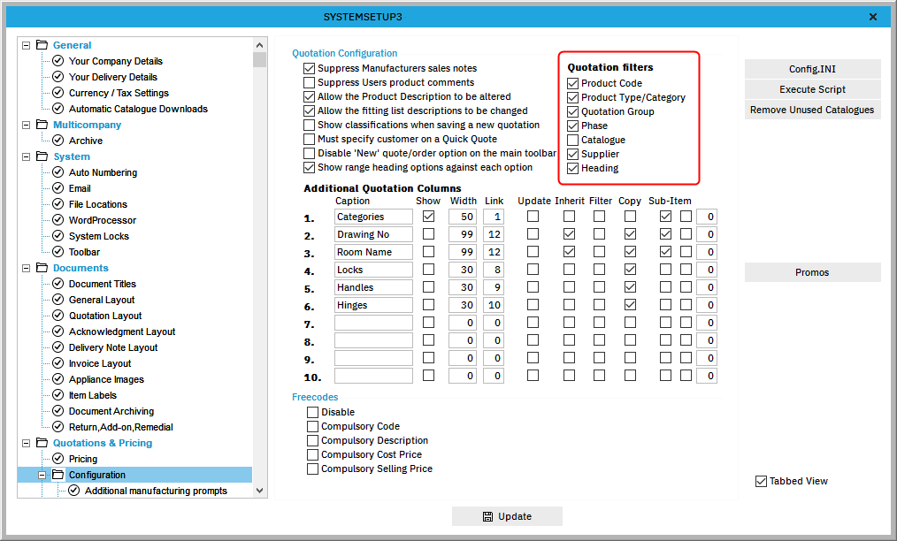Click the check-circle icon beside Email
Viewport: 897px width, 541px height.
click(x=57, y=188)
